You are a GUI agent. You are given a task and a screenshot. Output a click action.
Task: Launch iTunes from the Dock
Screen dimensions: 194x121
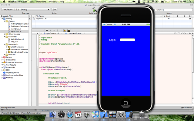click(95, 114)
